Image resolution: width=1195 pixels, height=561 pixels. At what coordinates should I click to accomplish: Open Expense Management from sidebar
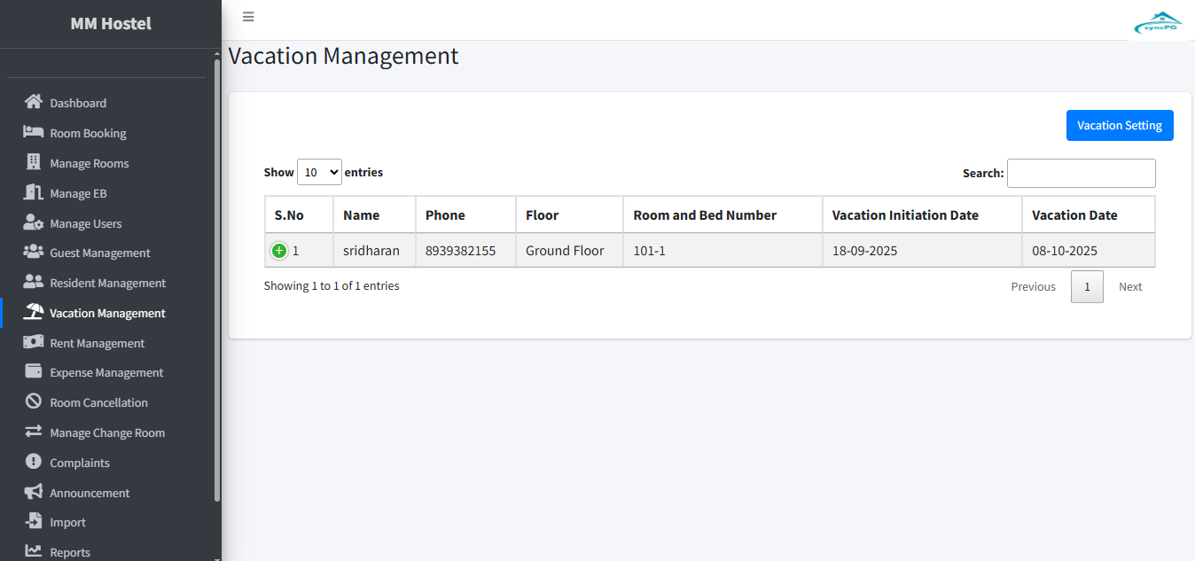tap(106, 373)
